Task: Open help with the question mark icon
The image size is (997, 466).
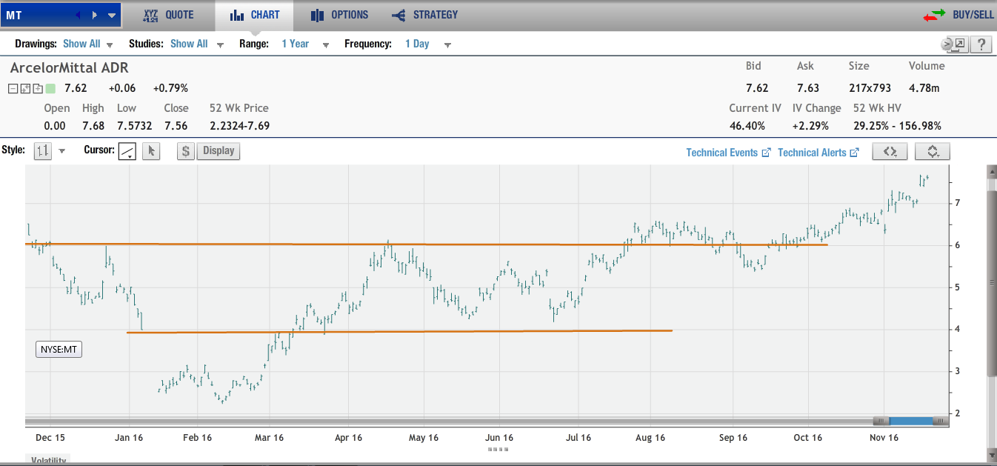Action: (981, 44)
